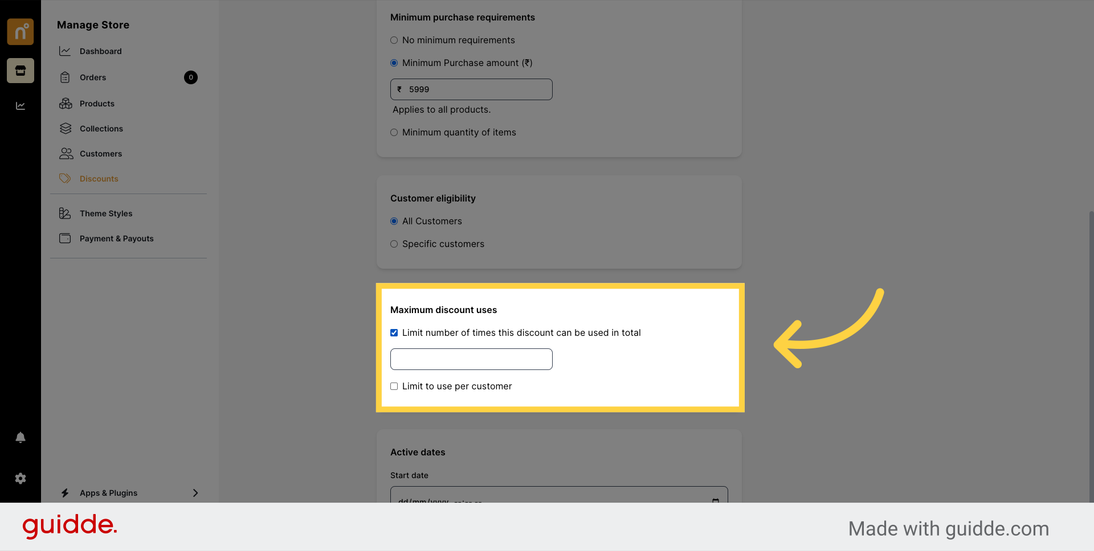1094x551 pixels.
Task: Click the 'Active dates' heading
Action: (x=418, y=453)
